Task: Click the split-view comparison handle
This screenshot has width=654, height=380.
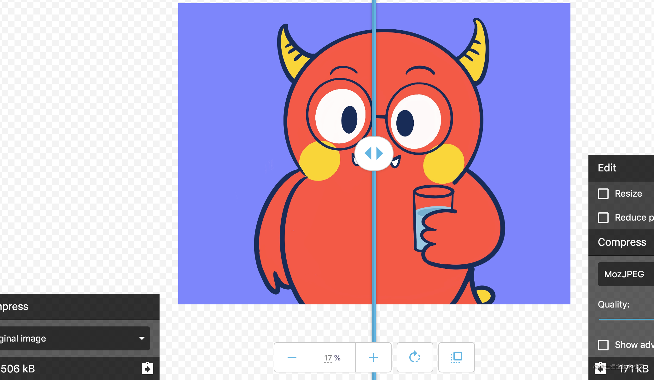Action: 374,153
